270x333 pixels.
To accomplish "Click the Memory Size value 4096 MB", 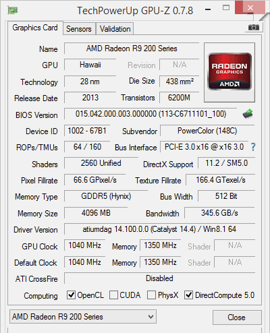I will coord(96,213).
